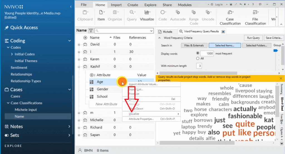Screen dimensions: 285x154
Task: Collapse the Coding section in navigation
Action: pos(69,41)
